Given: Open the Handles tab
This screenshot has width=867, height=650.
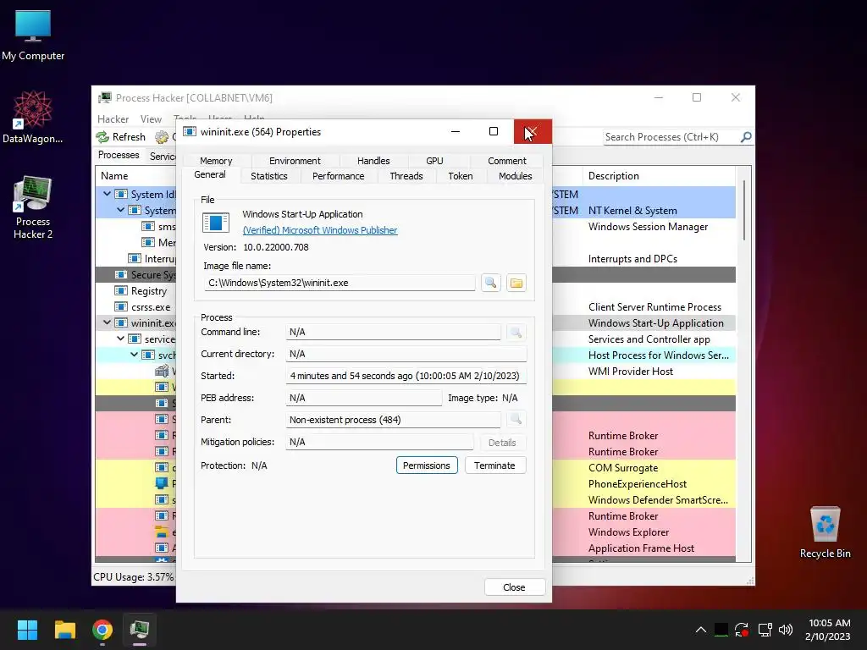Looking at the screenshot, I should tap(373, 161).
